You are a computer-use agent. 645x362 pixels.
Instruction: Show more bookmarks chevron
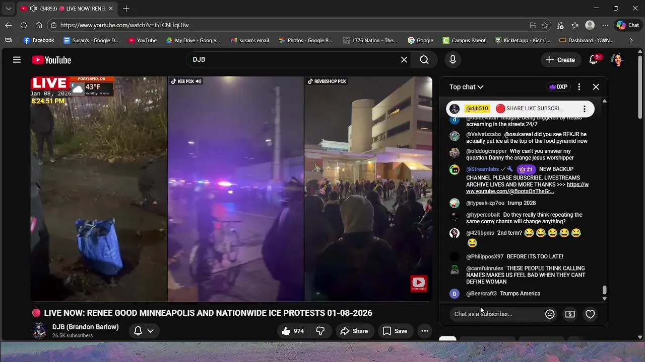click(x=631, y=40)
